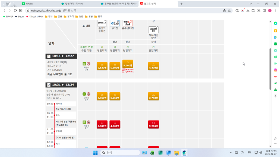Viewport: 280px width, 157px height.
Task: Open the Windows Start menu
Action: (95, 153)
